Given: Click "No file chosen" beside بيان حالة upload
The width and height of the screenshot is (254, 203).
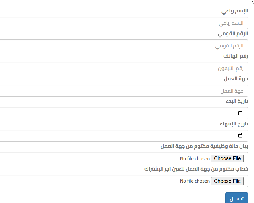Looking at the screenshot, I should pos(195,158).
